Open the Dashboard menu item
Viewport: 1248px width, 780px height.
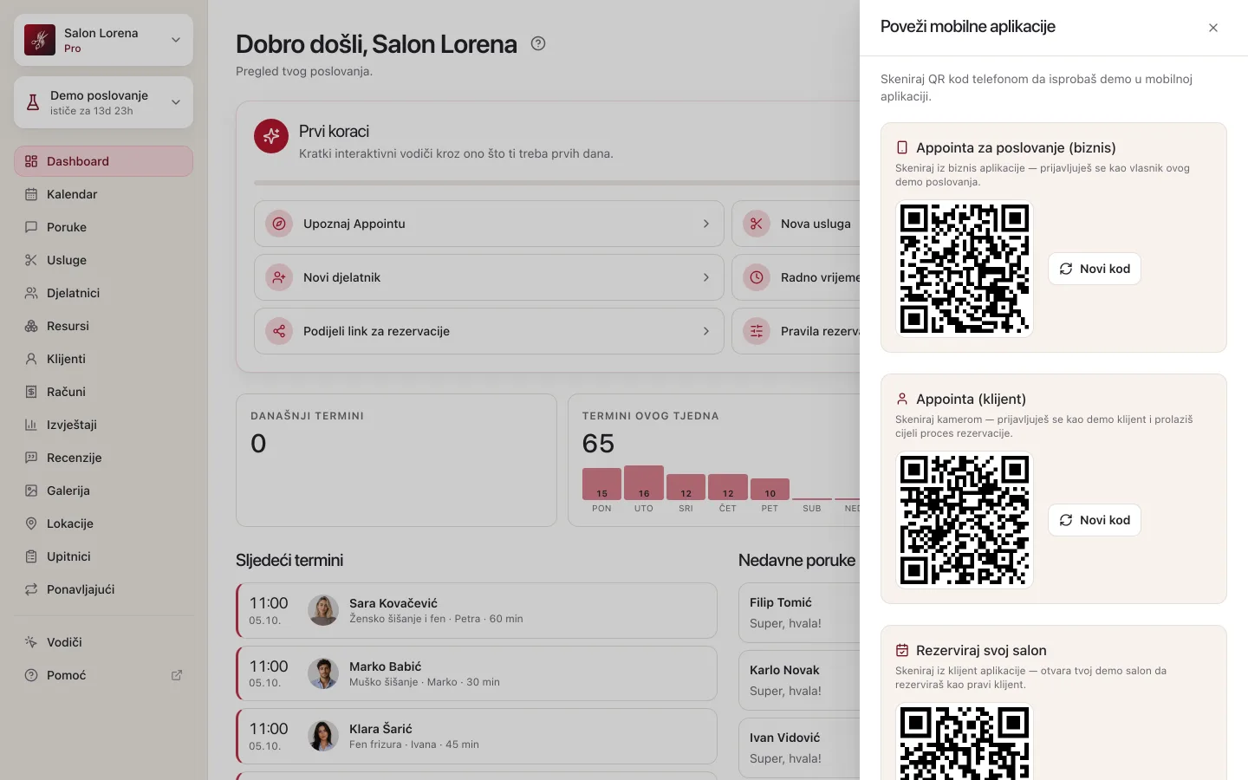tap(103, 161)
